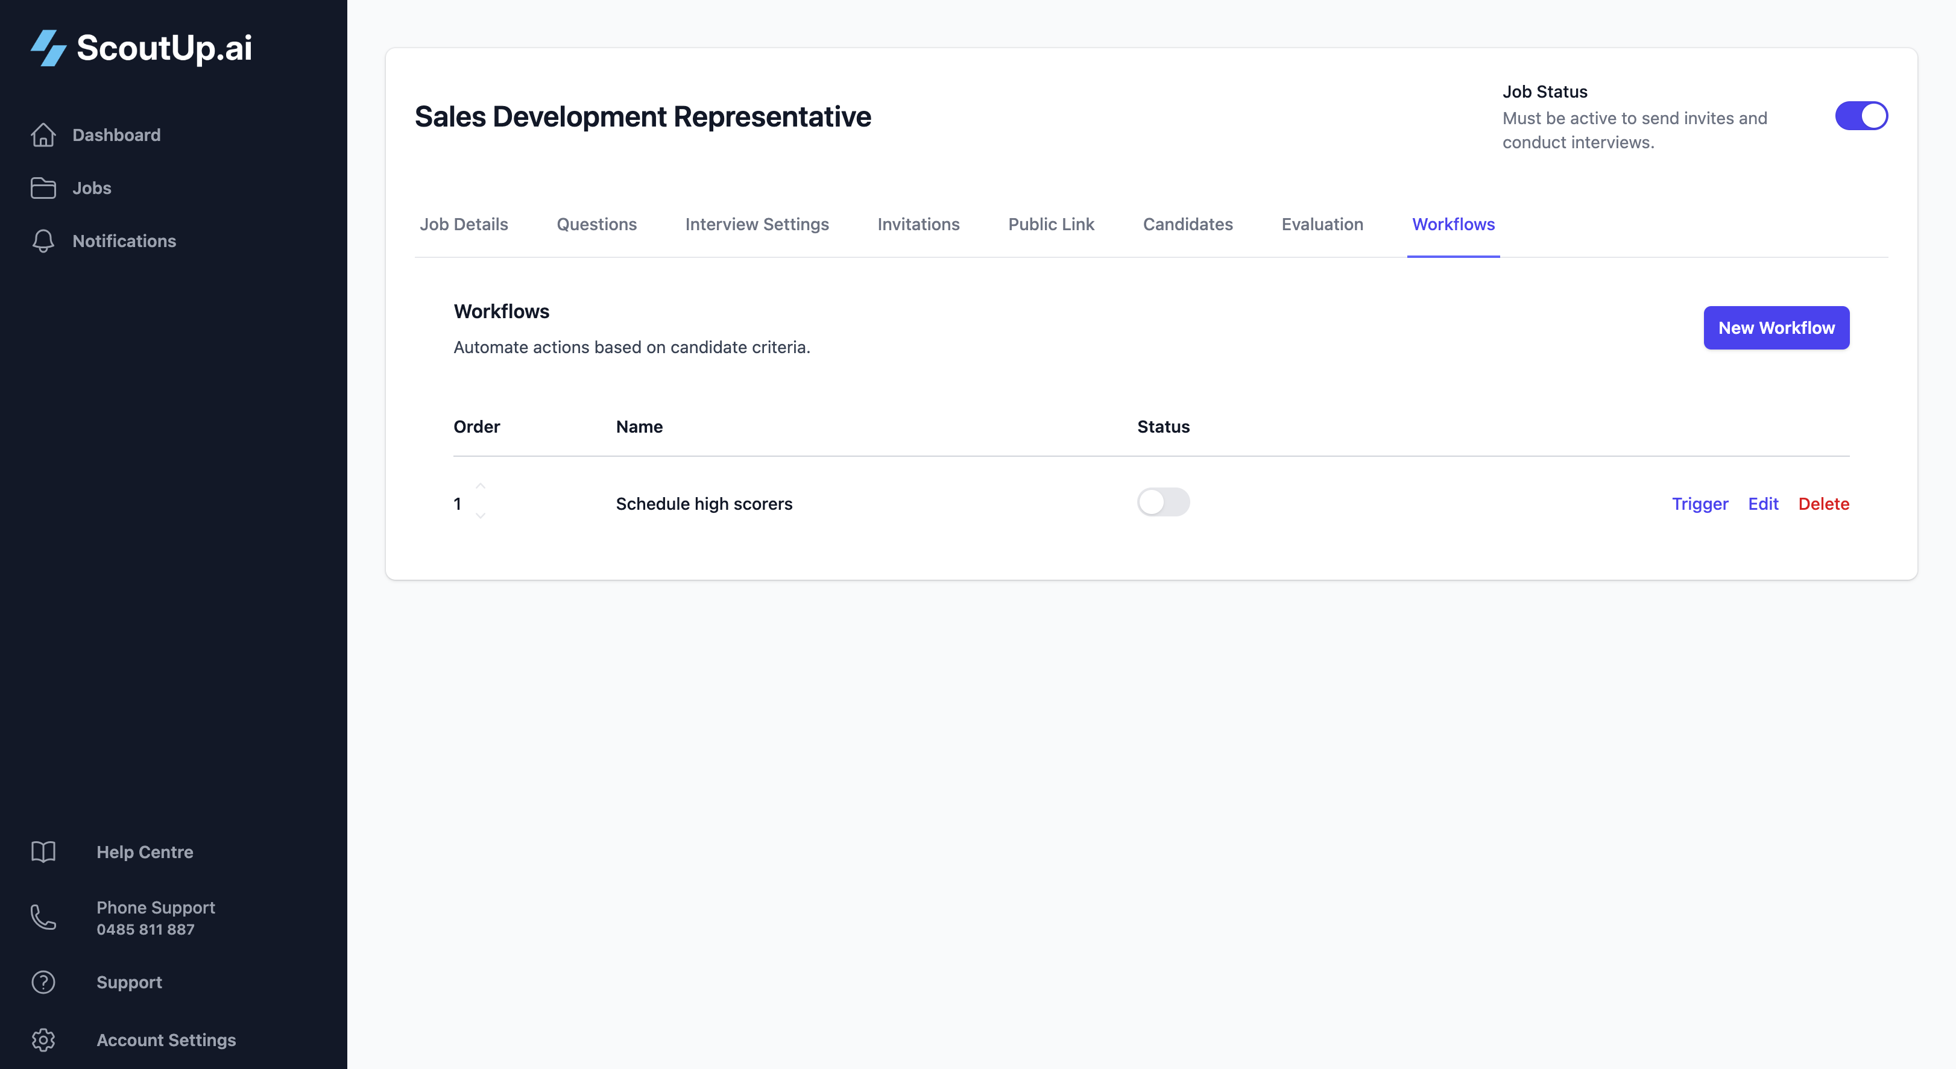Screen dimensions: 1956x1069
Task: Expand the Order column reorder controls
Action: click(x=481, y=501)
